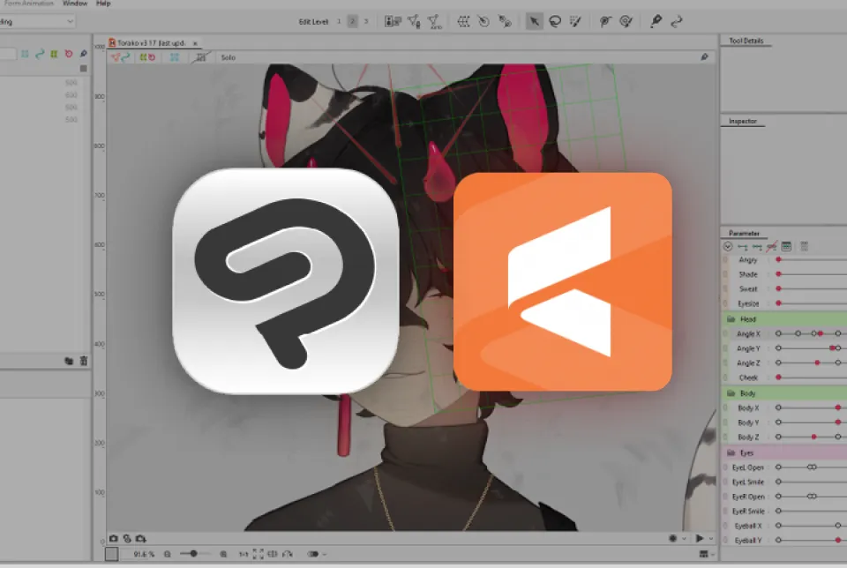Click the keyframe link icon in Parameter panel
The height and width of the screenshot is (568, 847).
pos(743,247)
